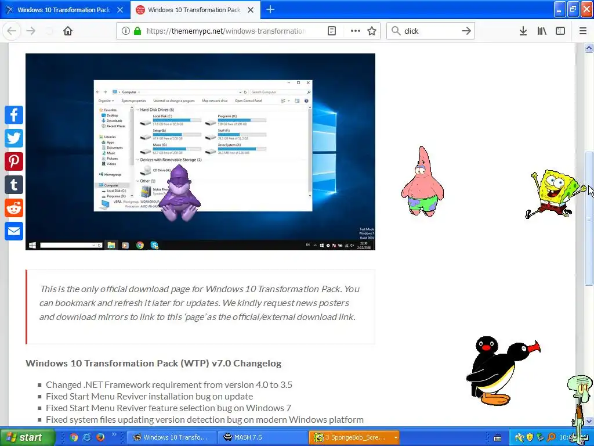
Task: Click the yellow security shield tray icon
Action: point(530,437)
